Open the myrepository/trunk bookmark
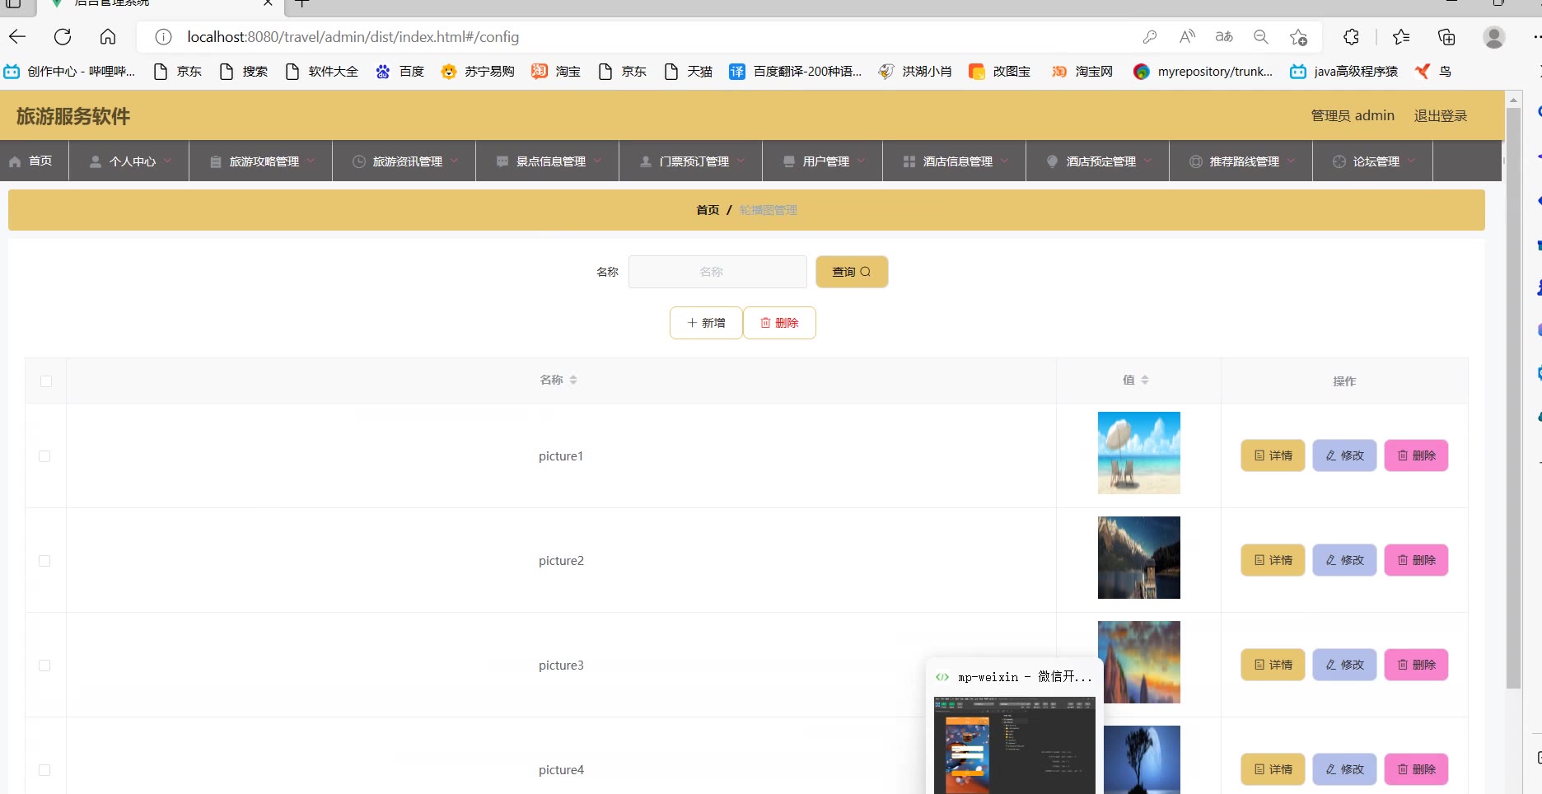Viewport: 1542px width, 794px height. click(1203, 72)
